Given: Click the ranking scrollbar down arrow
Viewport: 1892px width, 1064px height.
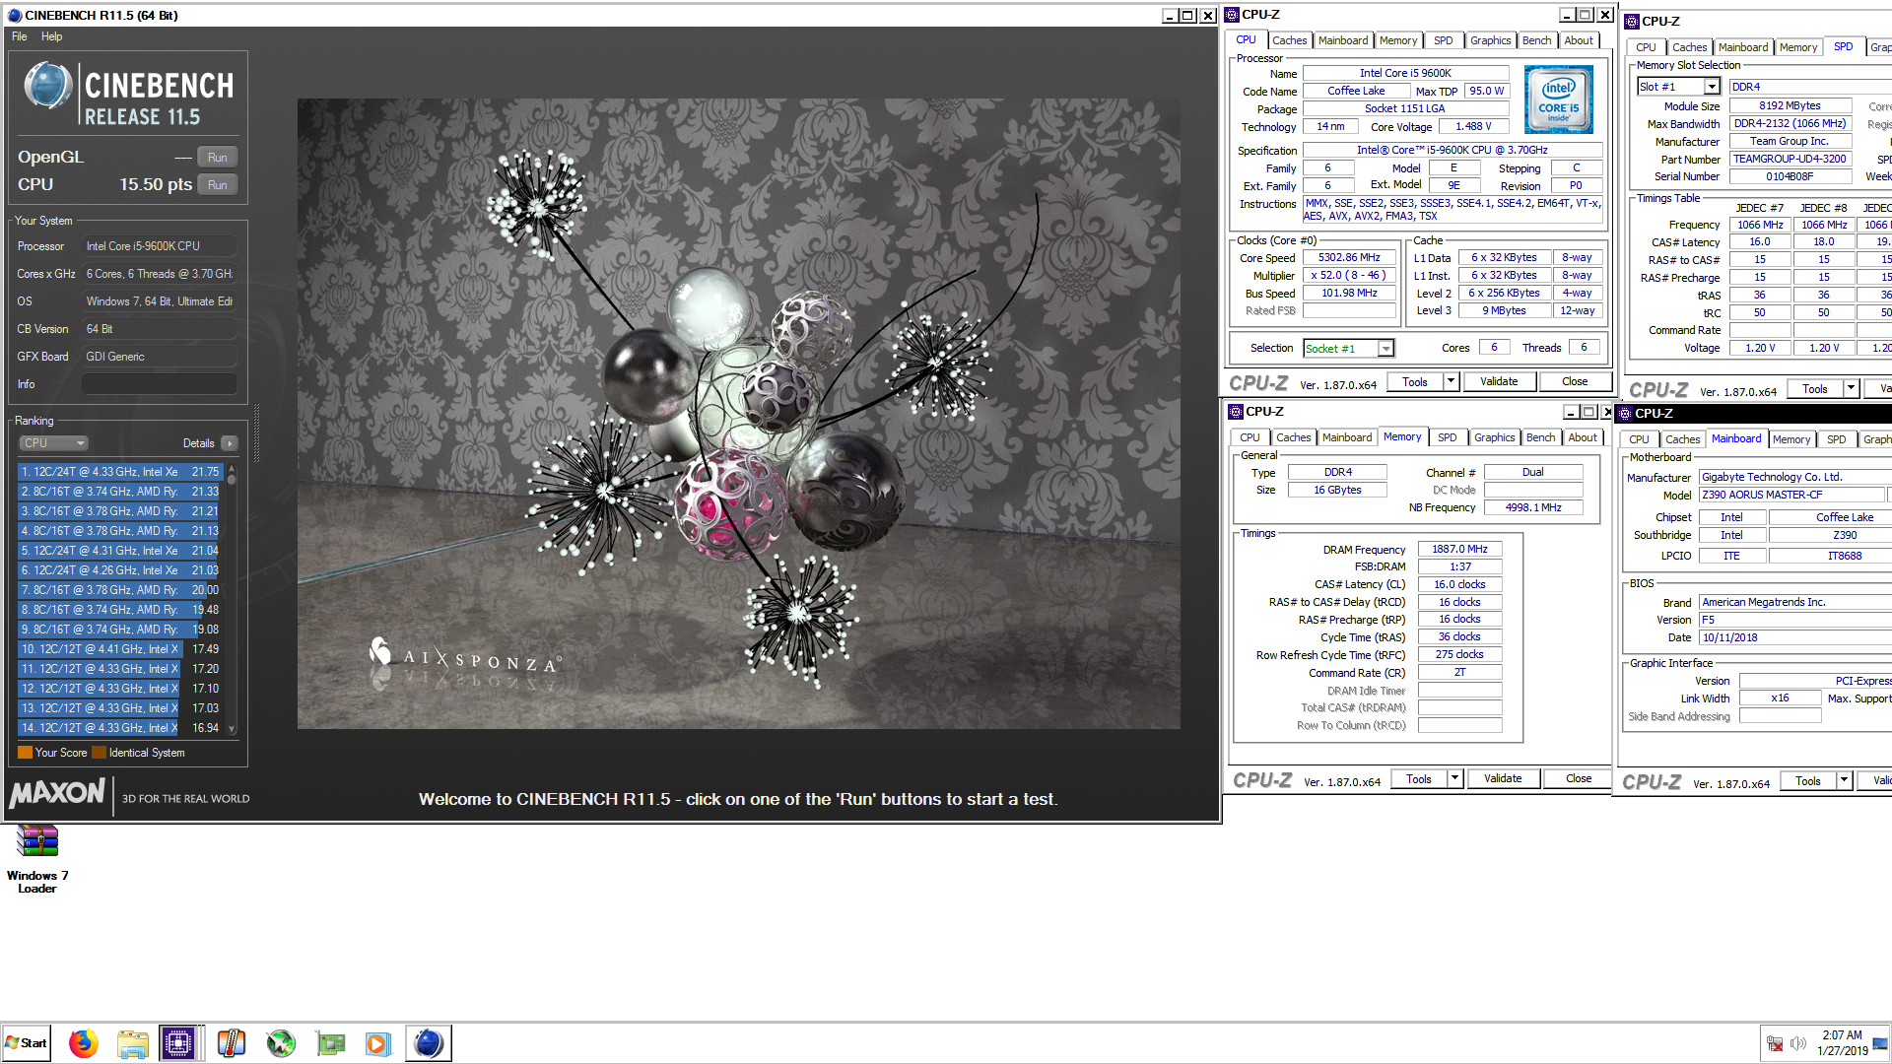Looking at the screenshot, I should click(x=232, y=730).
